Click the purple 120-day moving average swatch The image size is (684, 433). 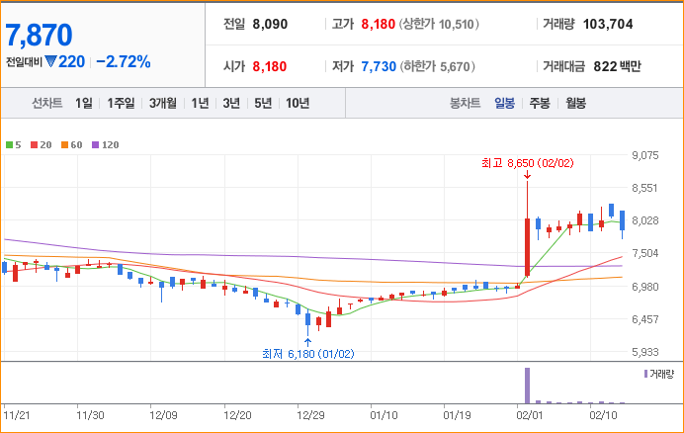[x=96, y=145]
